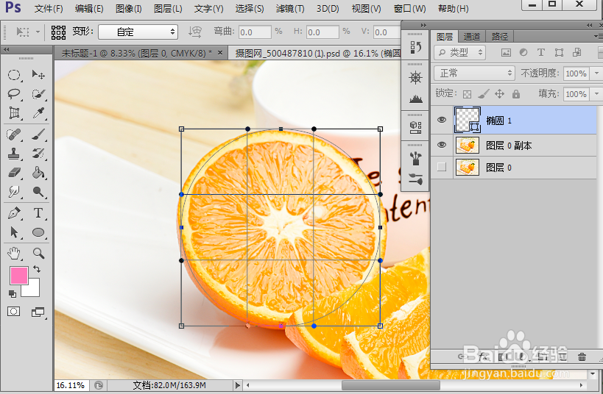Screen dimensions: 603x394
Task: Select the Crop tool
Action: [14, 113]
